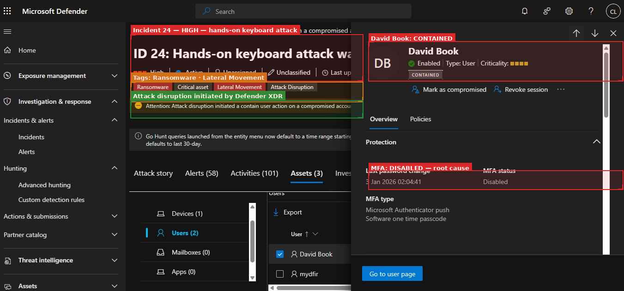The image size is (624, 291).
Task: Check the mydfir user checkbox
Action: [279, 274]
